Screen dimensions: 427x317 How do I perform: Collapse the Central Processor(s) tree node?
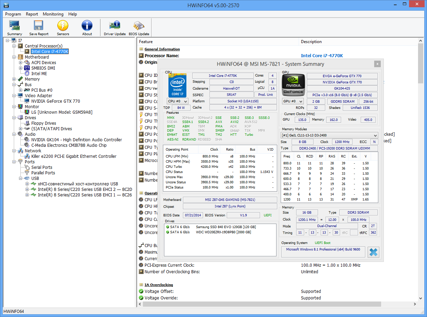pyautogui.click(x=14, y=46)
